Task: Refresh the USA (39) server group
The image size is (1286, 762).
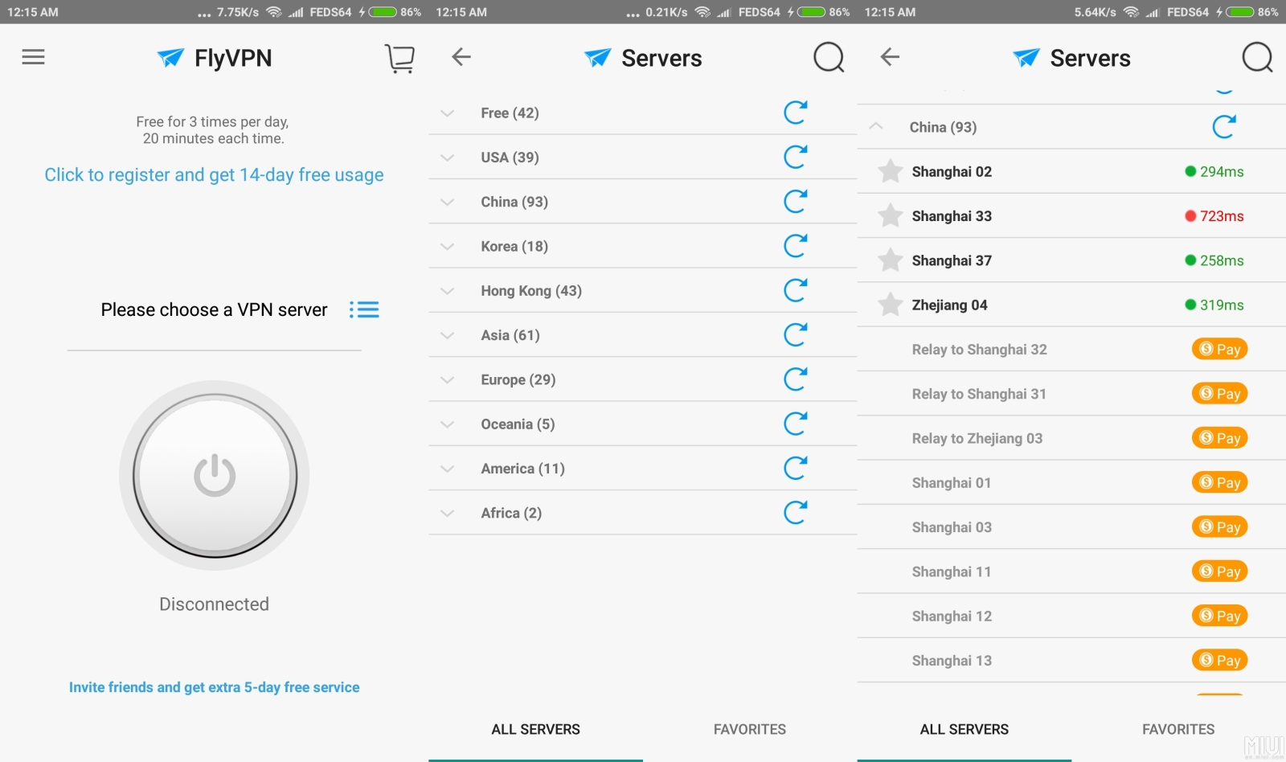Action: pos(795,157)
